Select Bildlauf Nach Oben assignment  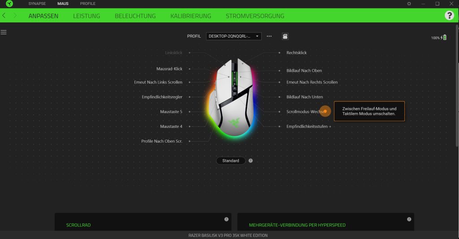pos(304,70)
